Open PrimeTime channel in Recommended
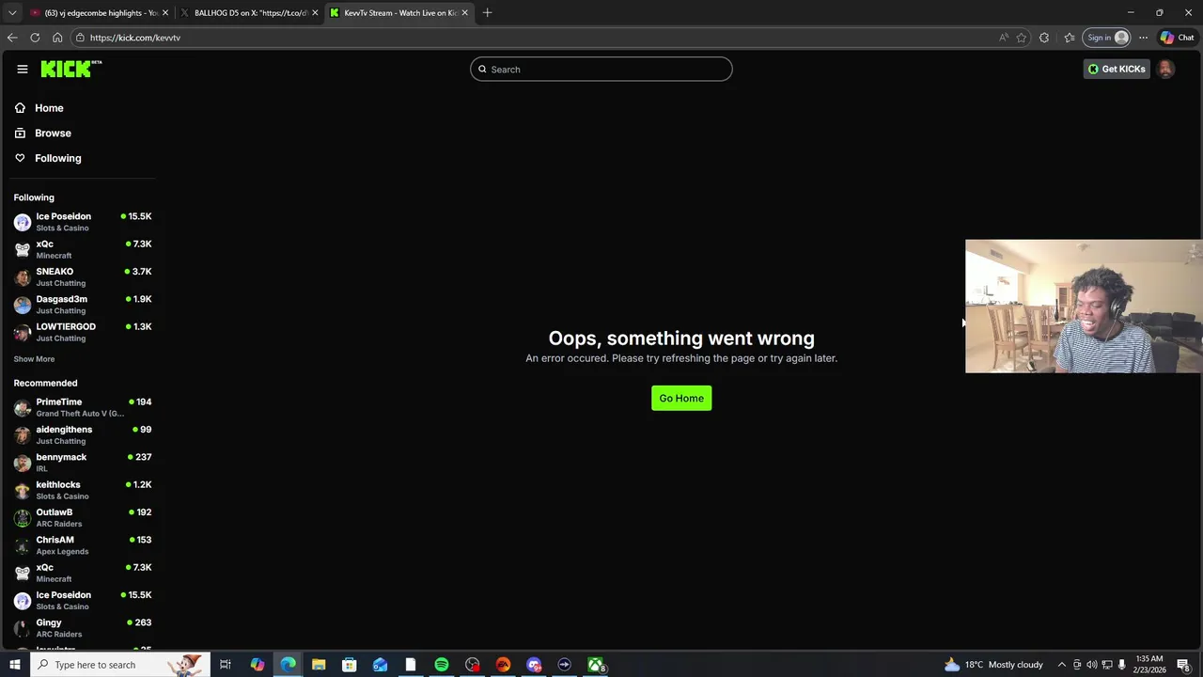 click(83, 407)
